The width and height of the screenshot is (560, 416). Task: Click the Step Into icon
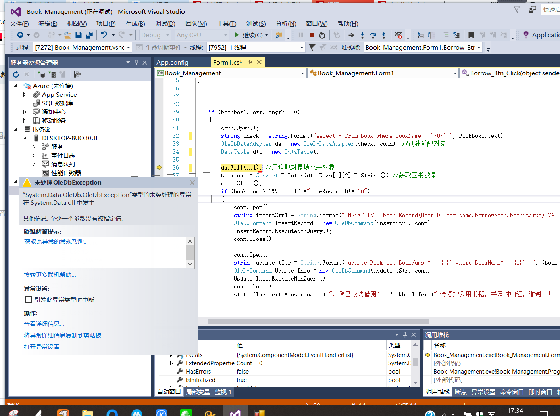362,35
